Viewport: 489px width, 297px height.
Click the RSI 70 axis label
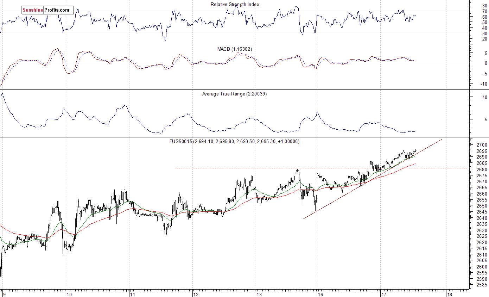pyautogui.click(x=485, y=11)
